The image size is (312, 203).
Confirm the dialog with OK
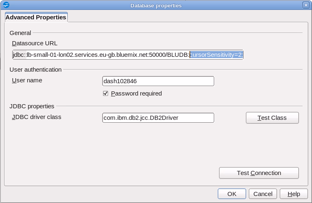[x=232, y=194]
